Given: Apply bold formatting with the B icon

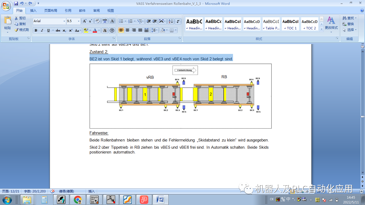Looking at the screenshot, I should click(36, 30).
